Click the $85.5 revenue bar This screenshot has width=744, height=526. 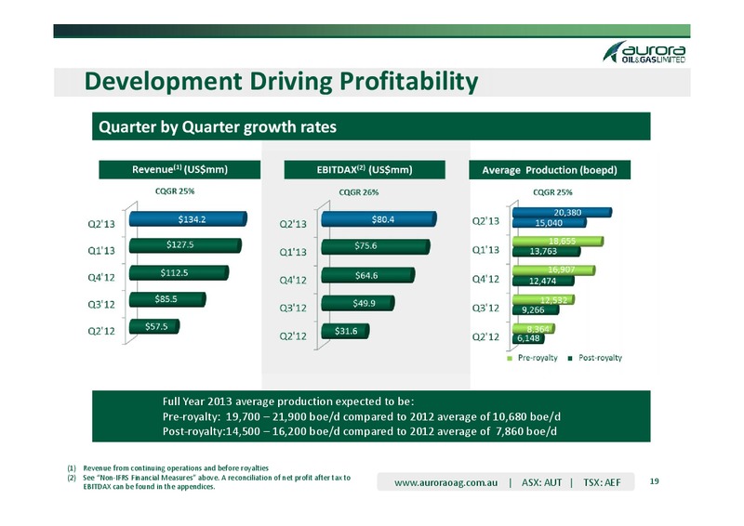pyautogui.click(x=167, y=299)
